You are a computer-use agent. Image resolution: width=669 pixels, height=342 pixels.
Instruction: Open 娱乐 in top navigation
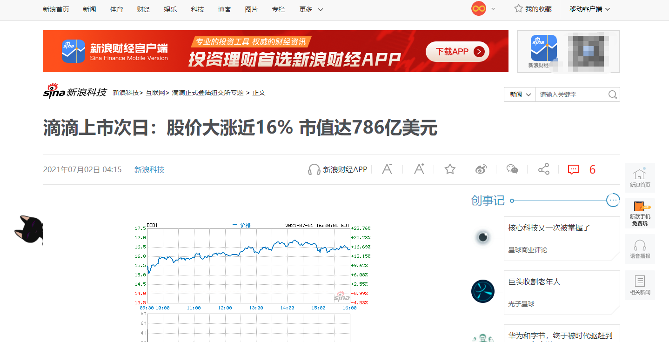tap(170, 9)
